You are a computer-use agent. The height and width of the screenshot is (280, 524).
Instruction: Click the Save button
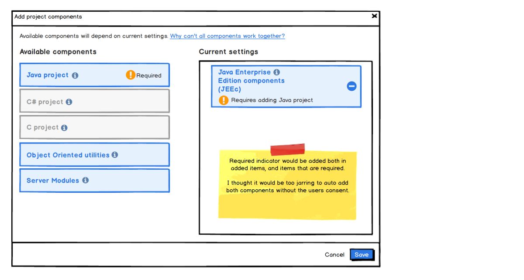(362, 255)
